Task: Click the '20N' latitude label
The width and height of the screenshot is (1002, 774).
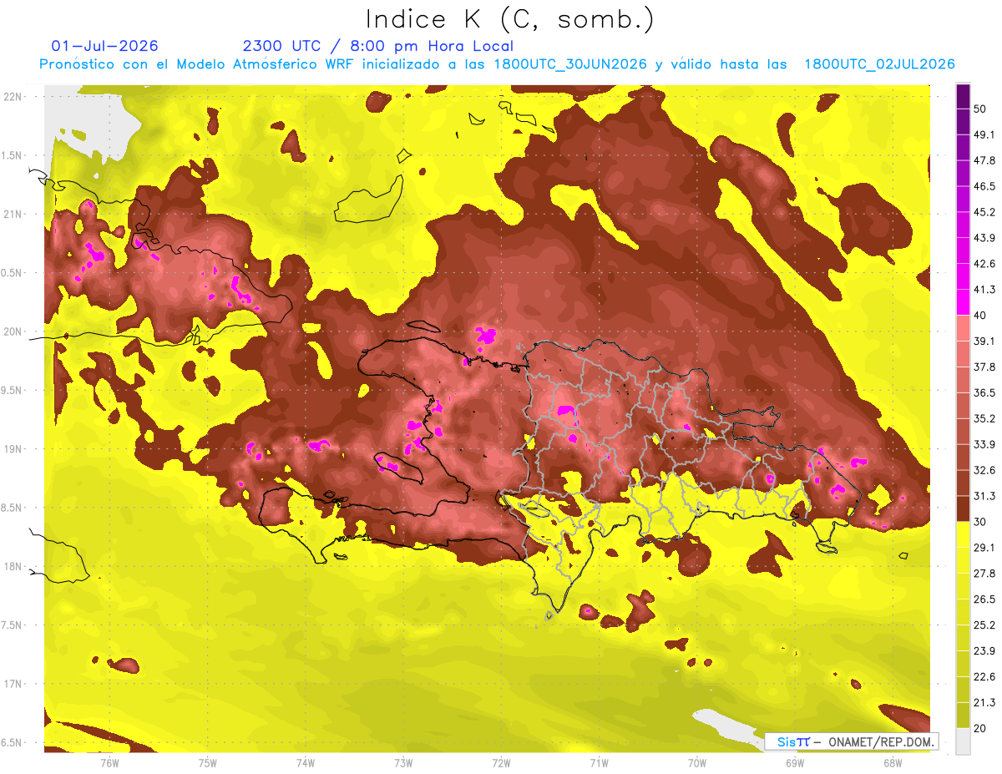Action: (12, 331)
